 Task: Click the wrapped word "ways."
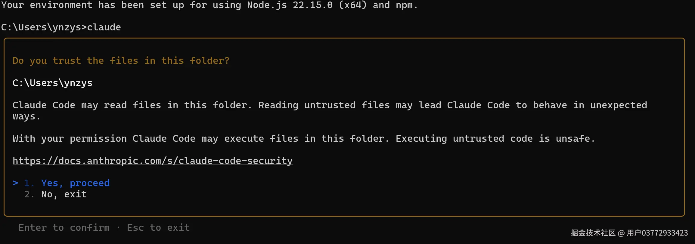[x=26, y=116]
